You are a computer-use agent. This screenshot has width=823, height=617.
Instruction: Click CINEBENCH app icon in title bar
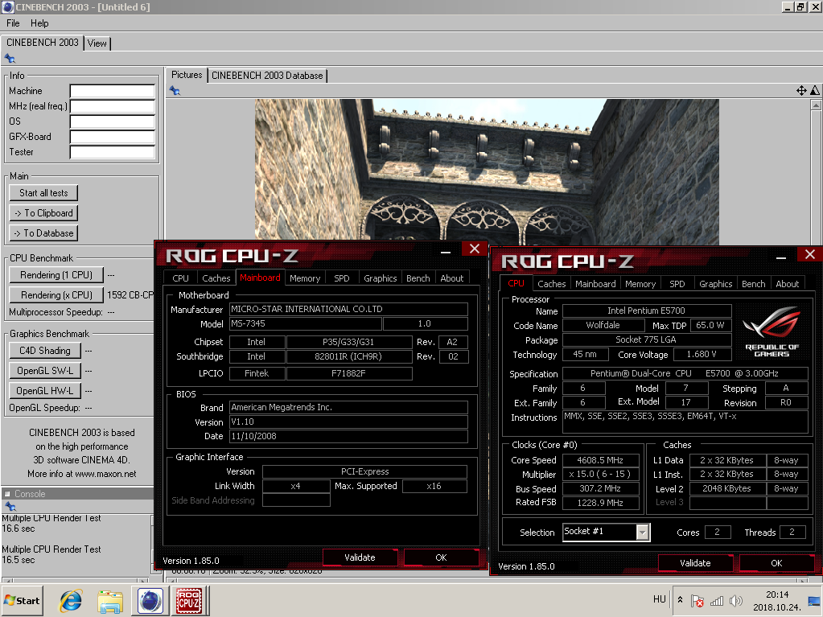(7, 6)
